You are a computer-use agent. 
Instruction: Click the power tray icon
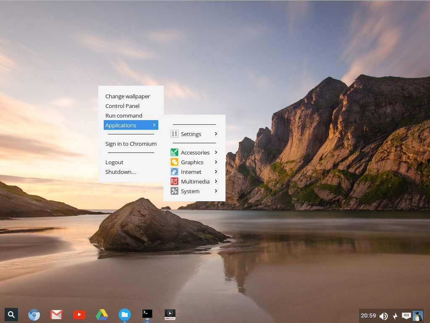(x=395, y=316)
